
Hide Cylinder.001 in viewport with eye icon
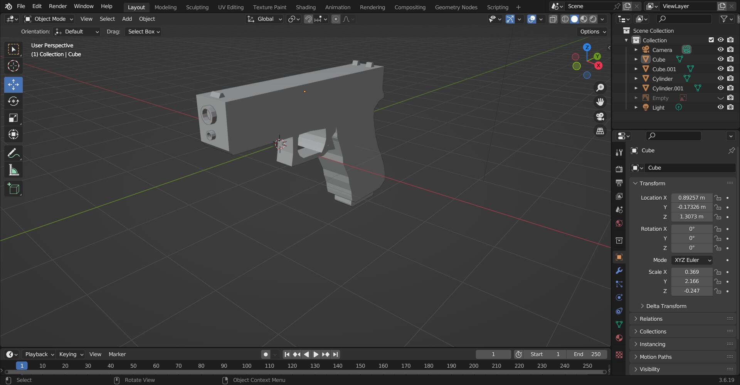coord(720,88)
